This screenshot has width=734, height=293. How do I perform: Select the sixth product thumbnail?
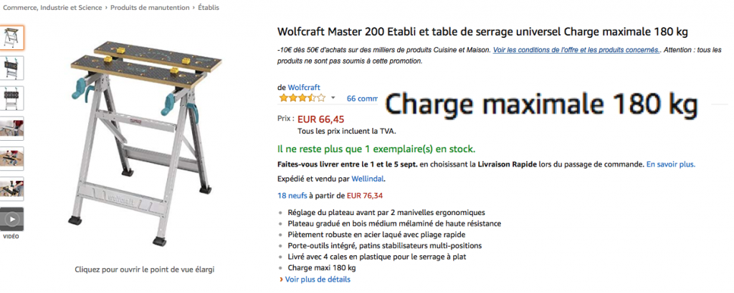click(x=11, y=189)
